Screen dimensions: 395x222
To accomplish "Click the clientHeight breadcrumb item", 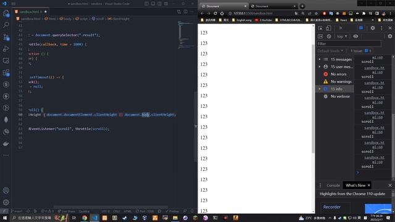I will [x=118, y=18].
